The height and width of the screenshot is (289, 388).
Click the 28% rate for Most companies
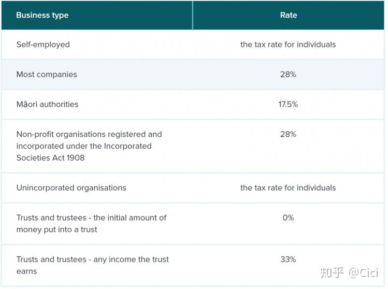[x=288, y=75]
